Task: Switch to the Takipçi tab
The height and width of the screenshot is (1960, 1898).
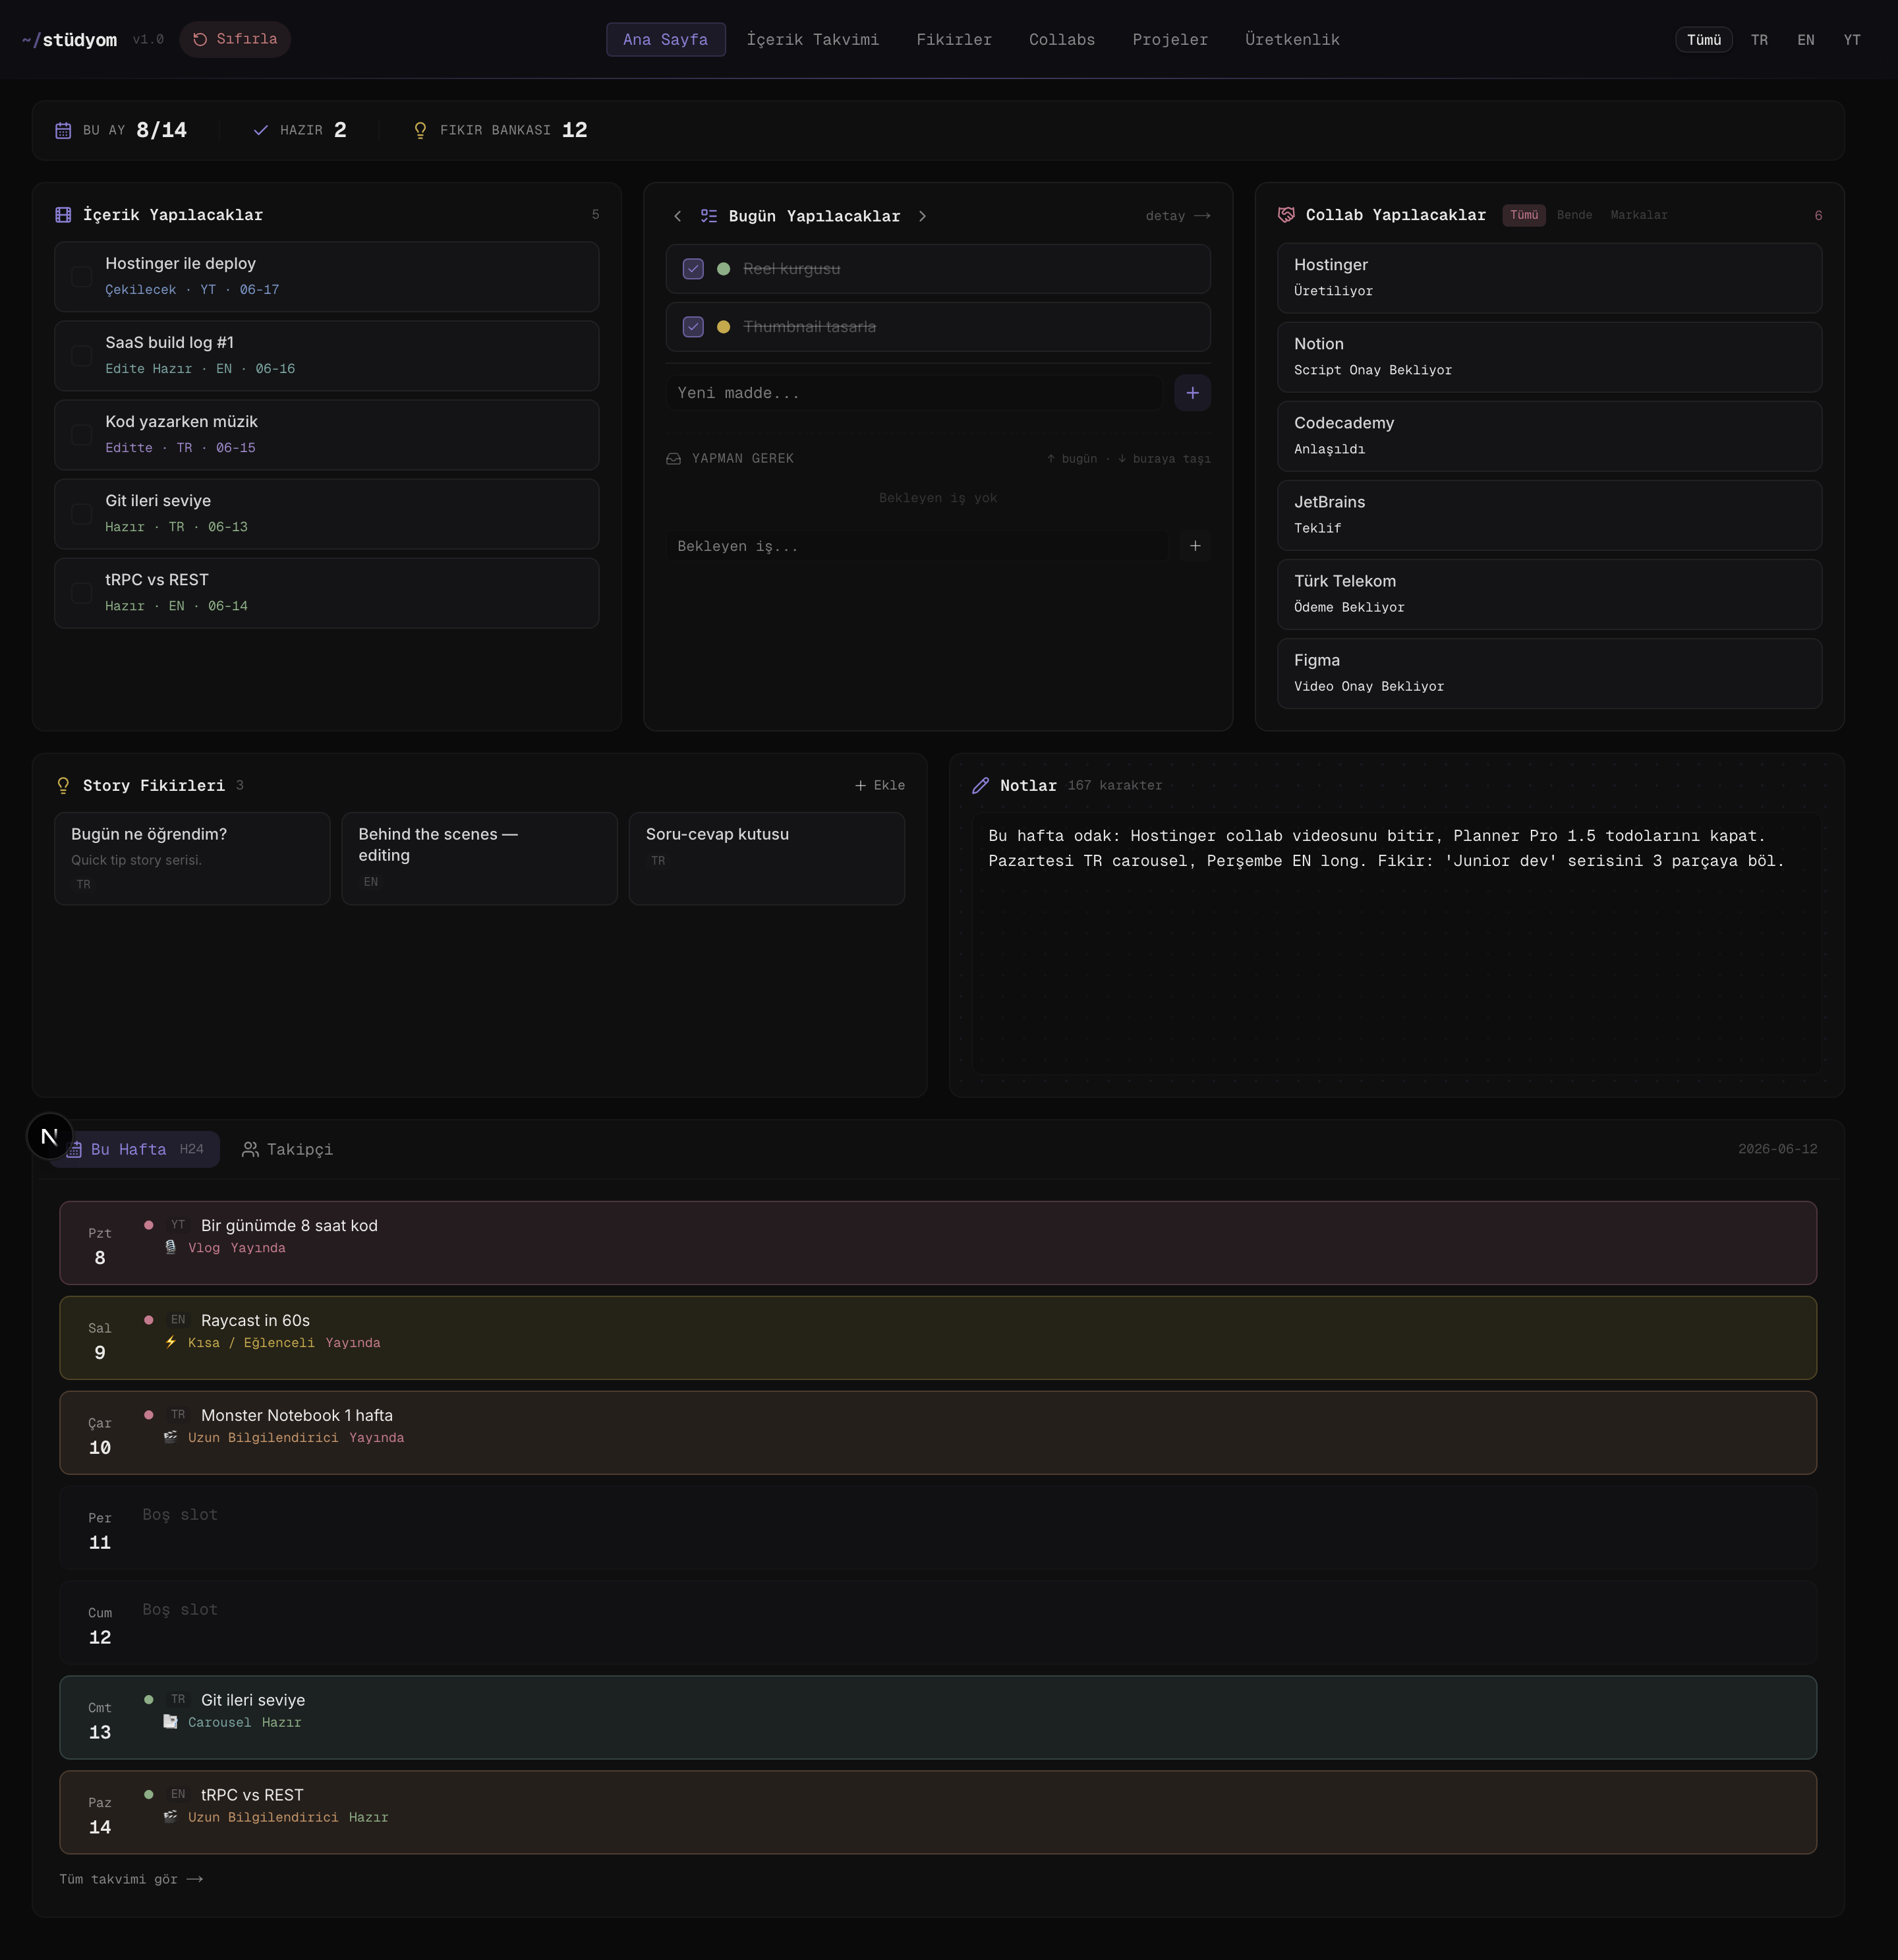Action: [288, 1150]
